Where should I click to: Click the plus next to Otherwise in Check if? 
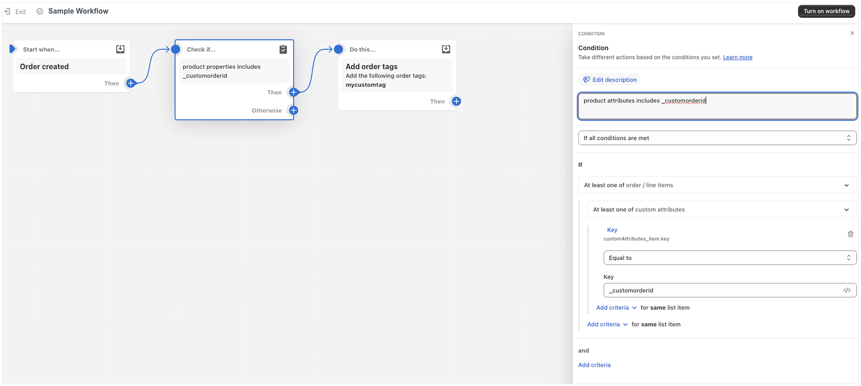coord(294,110)
